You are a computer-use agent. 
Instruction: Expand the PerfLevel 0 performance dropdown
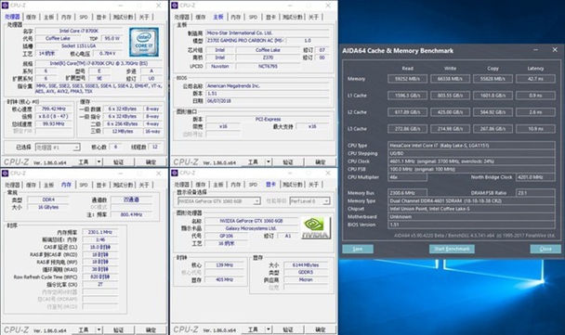(x=326, y=201)
